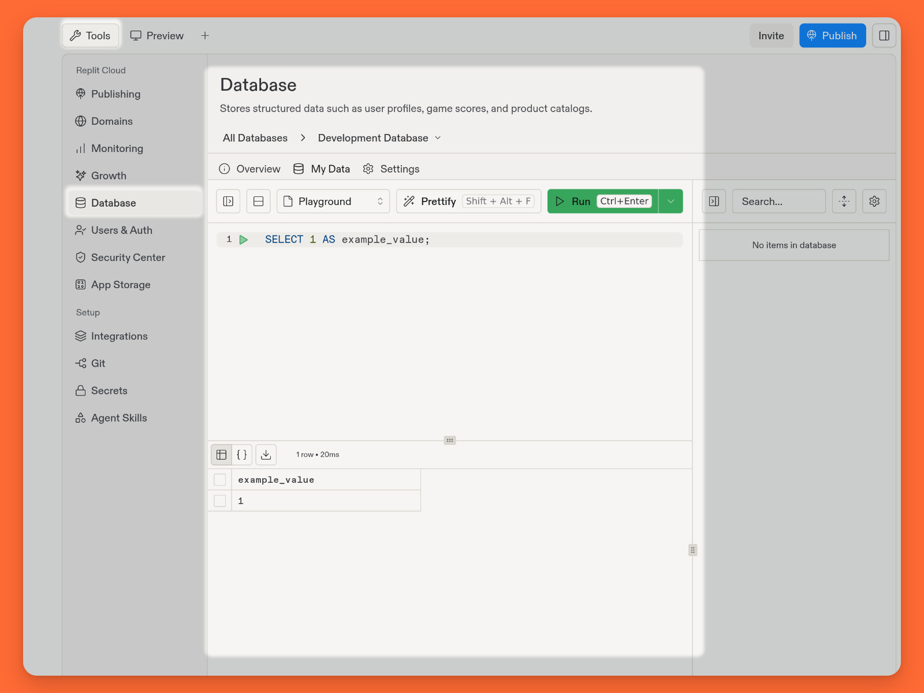Select Database in the sidebar
The height and width of the screenshot is (693, 924).
click(x=134, y=203)
